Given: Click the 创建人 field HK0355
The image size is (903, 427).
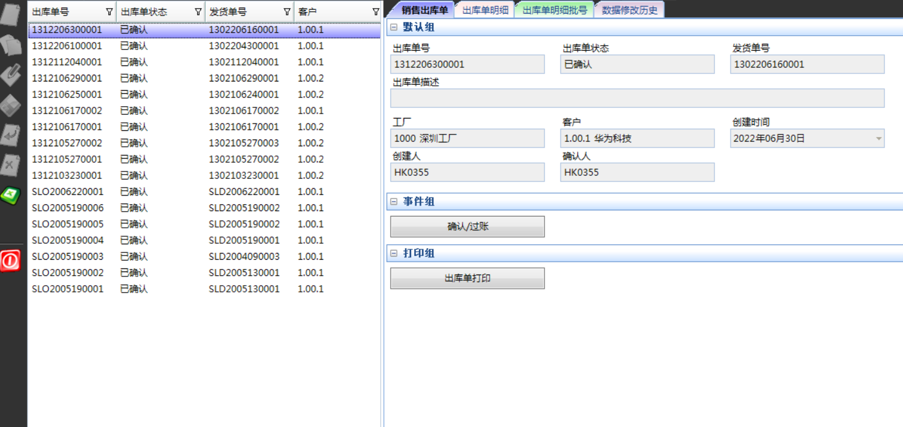Looking at the screenshot, I should [467, 172].
